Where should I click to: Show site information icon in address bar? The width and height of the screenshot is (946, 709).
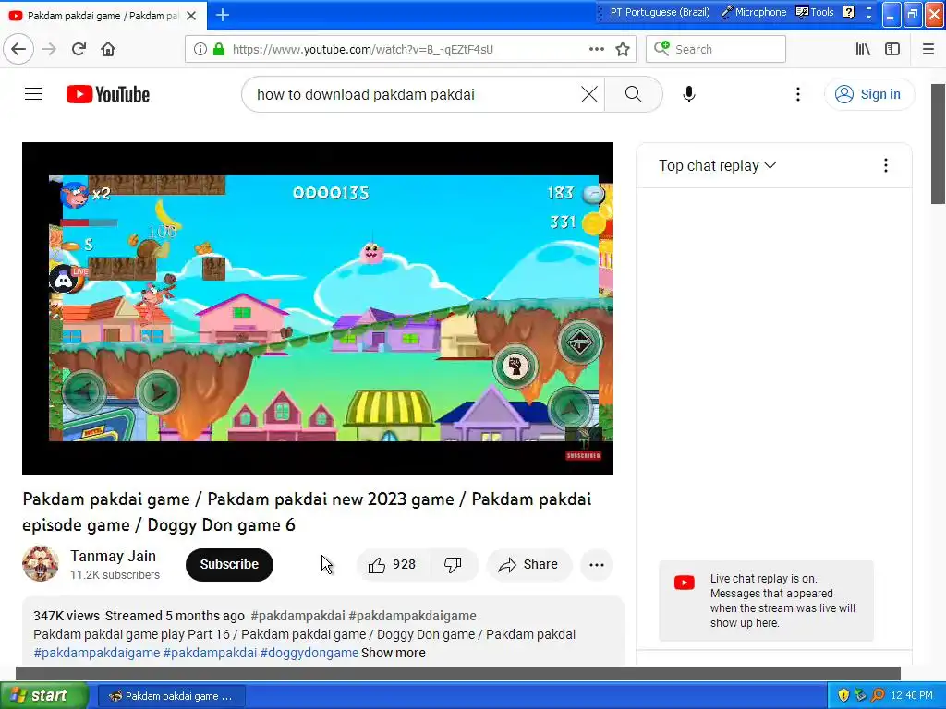point(200,50)
